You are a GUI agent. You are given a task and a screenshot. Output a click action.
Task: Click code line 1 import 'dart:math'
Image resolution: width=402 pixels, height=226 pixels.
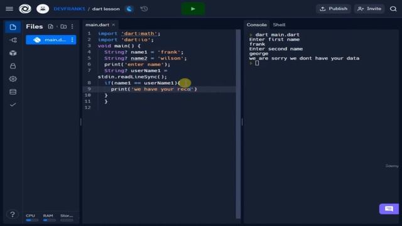[x=129, y=33]
